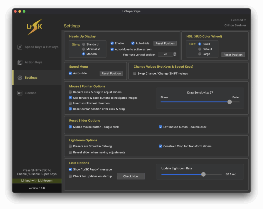Enable Require click & drag to adjust sliders
Image resolution: width=263 pixels, height=209 pixels.
(70, 92)
